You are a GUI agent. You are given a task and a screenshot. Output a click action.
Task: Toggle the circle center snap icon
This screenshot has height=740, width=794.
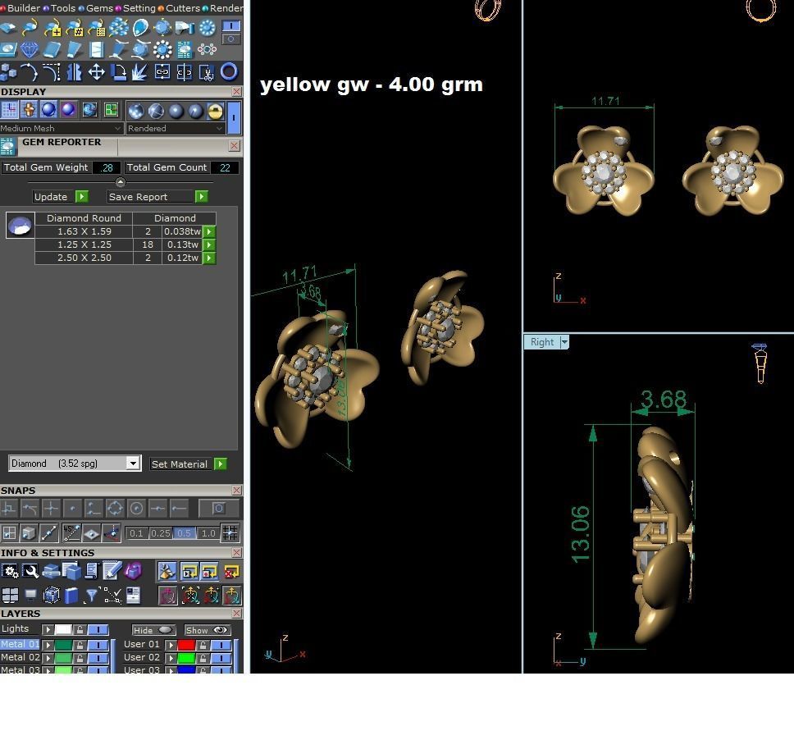click(x=137, y=508)
